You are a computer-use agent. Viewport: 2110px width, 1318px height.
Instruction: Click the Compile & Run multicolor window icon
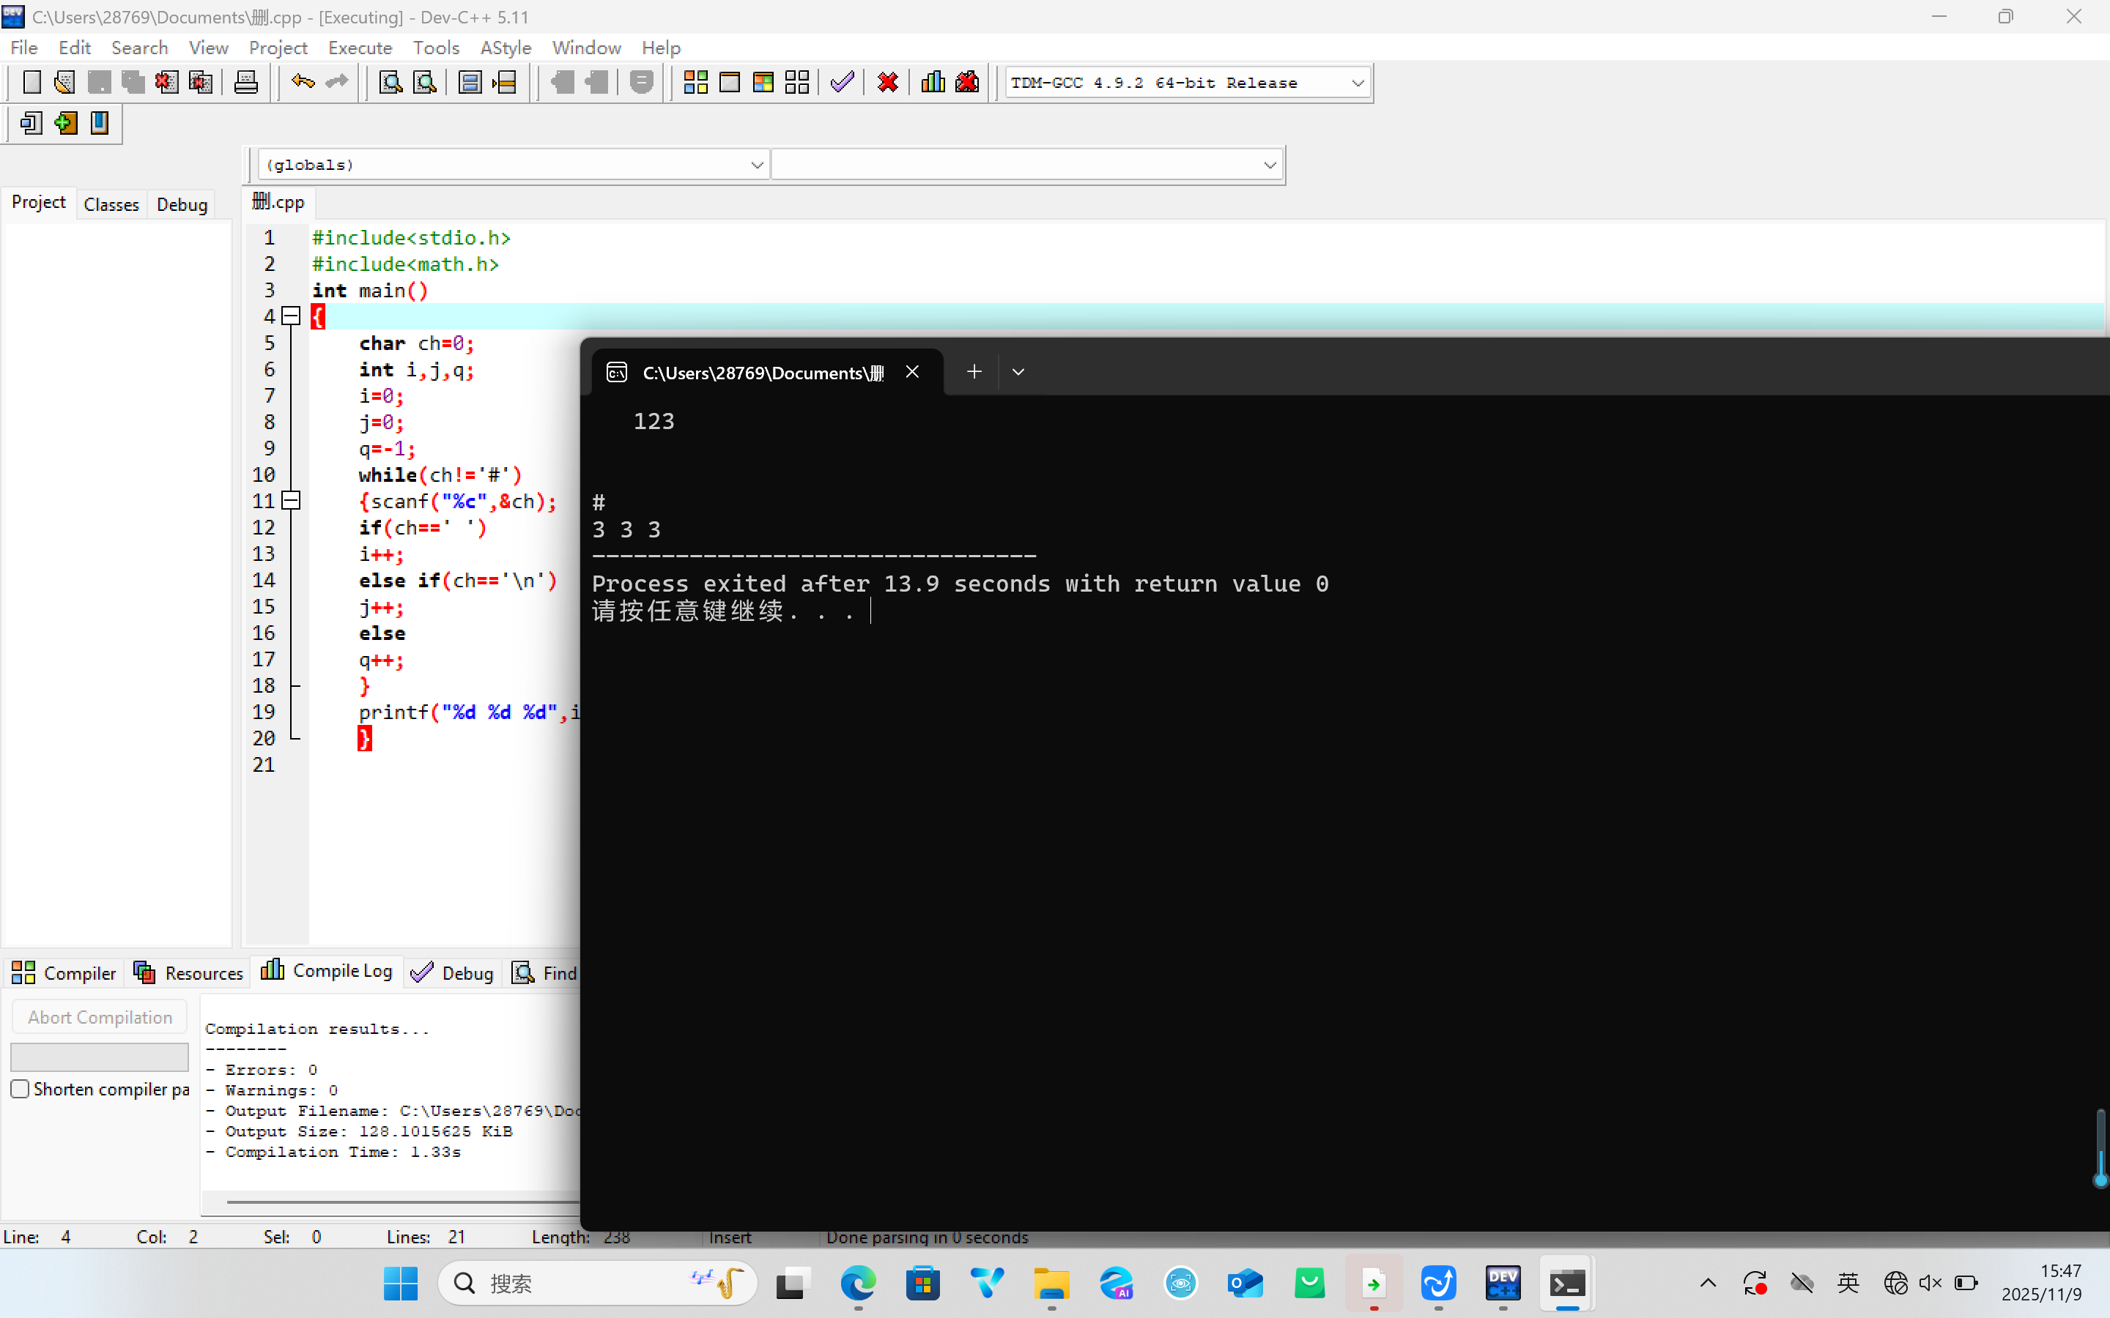point(763,83)
